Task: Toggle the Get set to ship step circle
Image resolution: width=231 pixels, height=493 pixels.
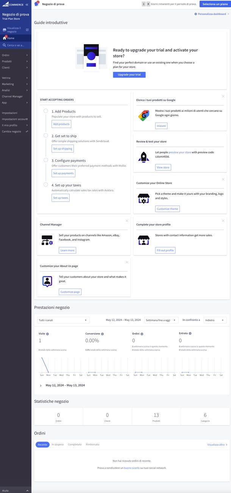Action: pos(46,136)
